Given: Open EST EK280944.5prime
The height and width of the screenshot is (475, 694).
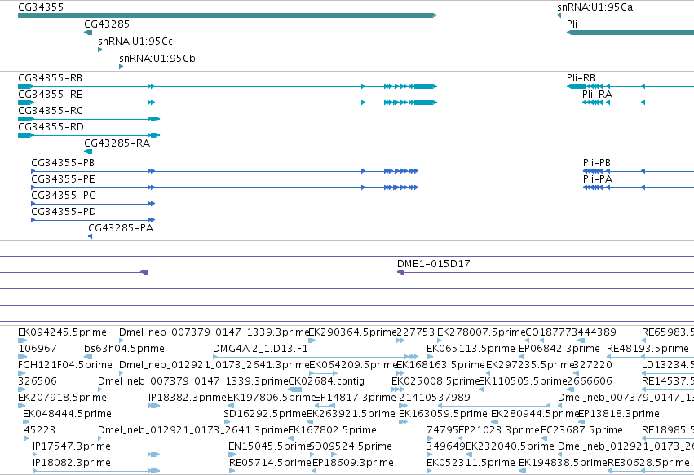Looking at the screenshot, I should [536, 414].
